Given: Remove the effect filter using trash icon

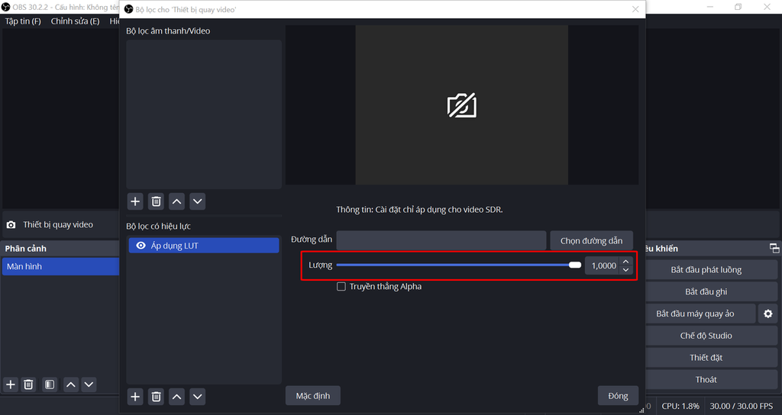Looking at the screenshot, I should pos(156,396).
